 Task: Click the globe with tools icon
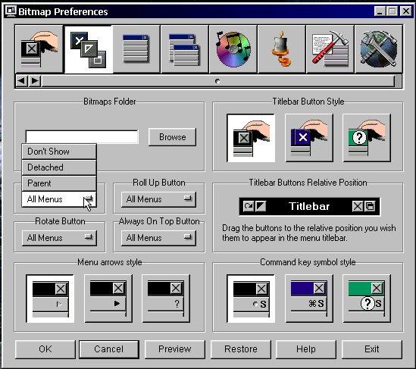pos(378,49)
